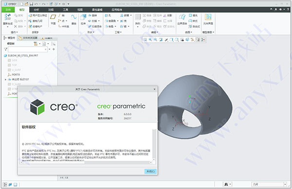Create a datum Plane (平面)
The width and height of the screenshot is (292, 189).
click(x=53, y=19)
